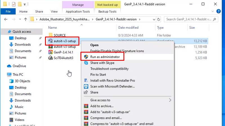The height and width of the screenshot is (126, 225).
Task: Open the Music folder under This PC
Action: [x=19, y=107]
